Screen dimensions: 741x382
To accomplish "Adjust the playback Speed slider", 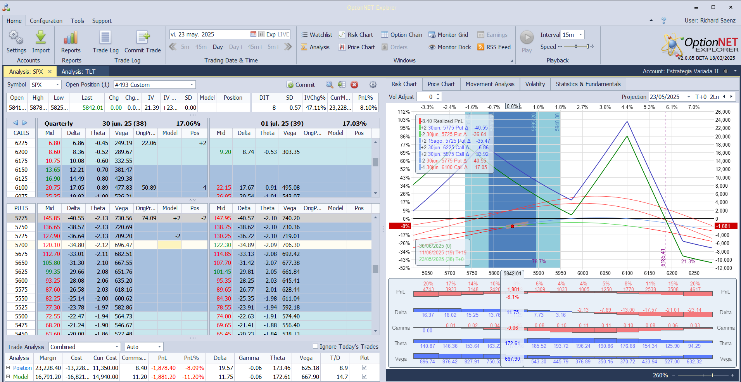I will pyautogui.click(x=576, y=47).
